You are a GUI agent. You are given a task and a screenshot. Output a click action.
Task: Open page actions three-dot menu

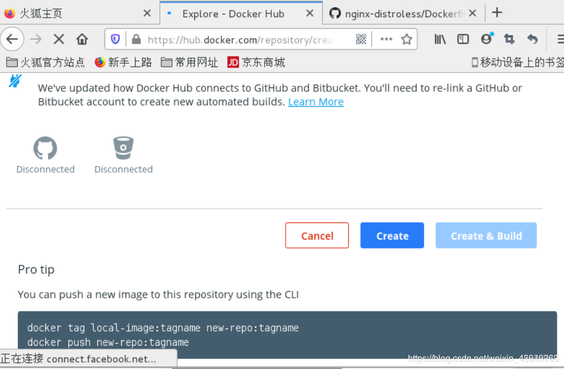click(x=386, y=39)
